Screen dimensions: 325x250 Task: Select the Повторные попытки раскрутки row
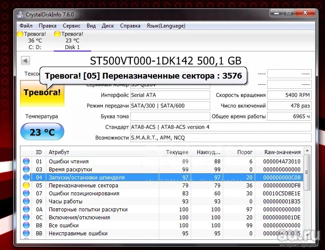coord(162,209)
